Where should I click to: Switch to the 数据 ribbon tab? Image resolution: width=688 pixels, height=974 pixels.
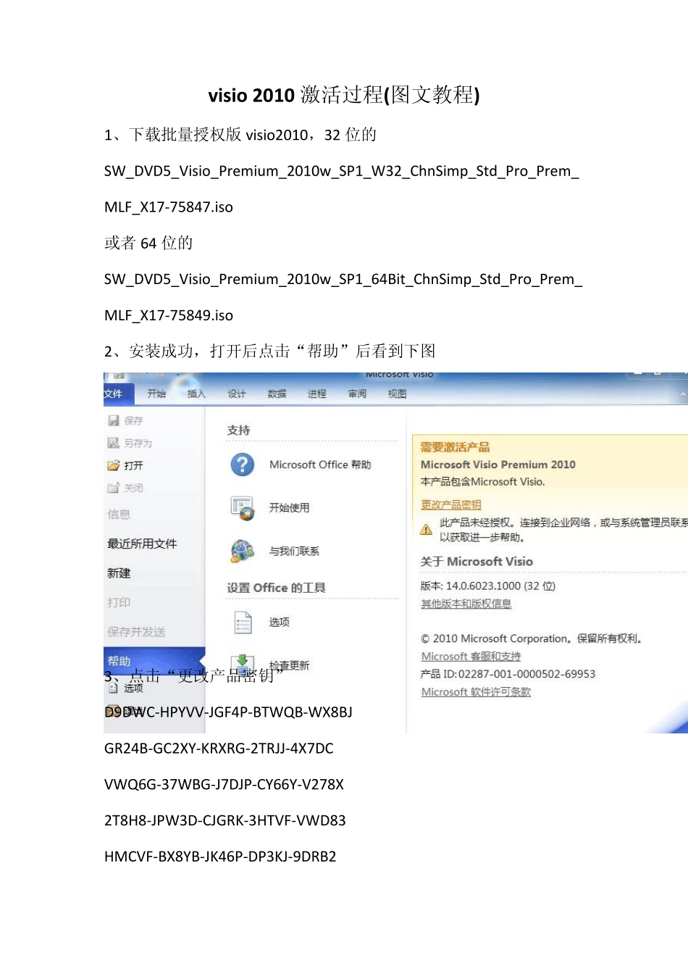277,394
